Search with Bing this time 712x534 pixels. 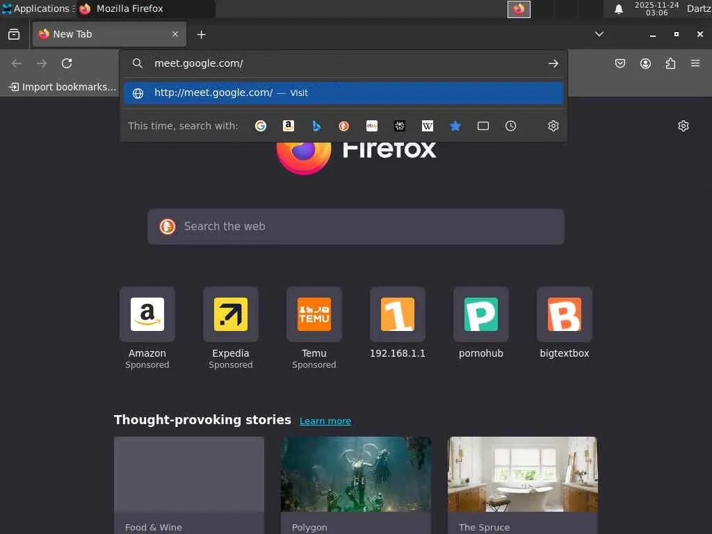[x=316, y=126]
